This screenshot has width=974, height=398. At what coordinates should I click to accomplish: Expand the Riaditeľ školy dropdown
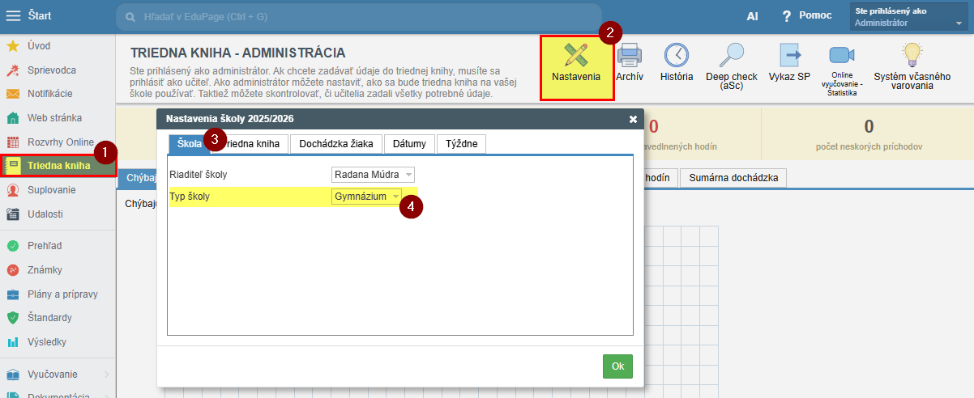[374, 175]
